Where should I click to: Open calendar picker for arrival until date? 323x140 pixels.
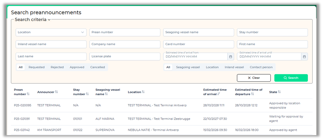[304, 57]
